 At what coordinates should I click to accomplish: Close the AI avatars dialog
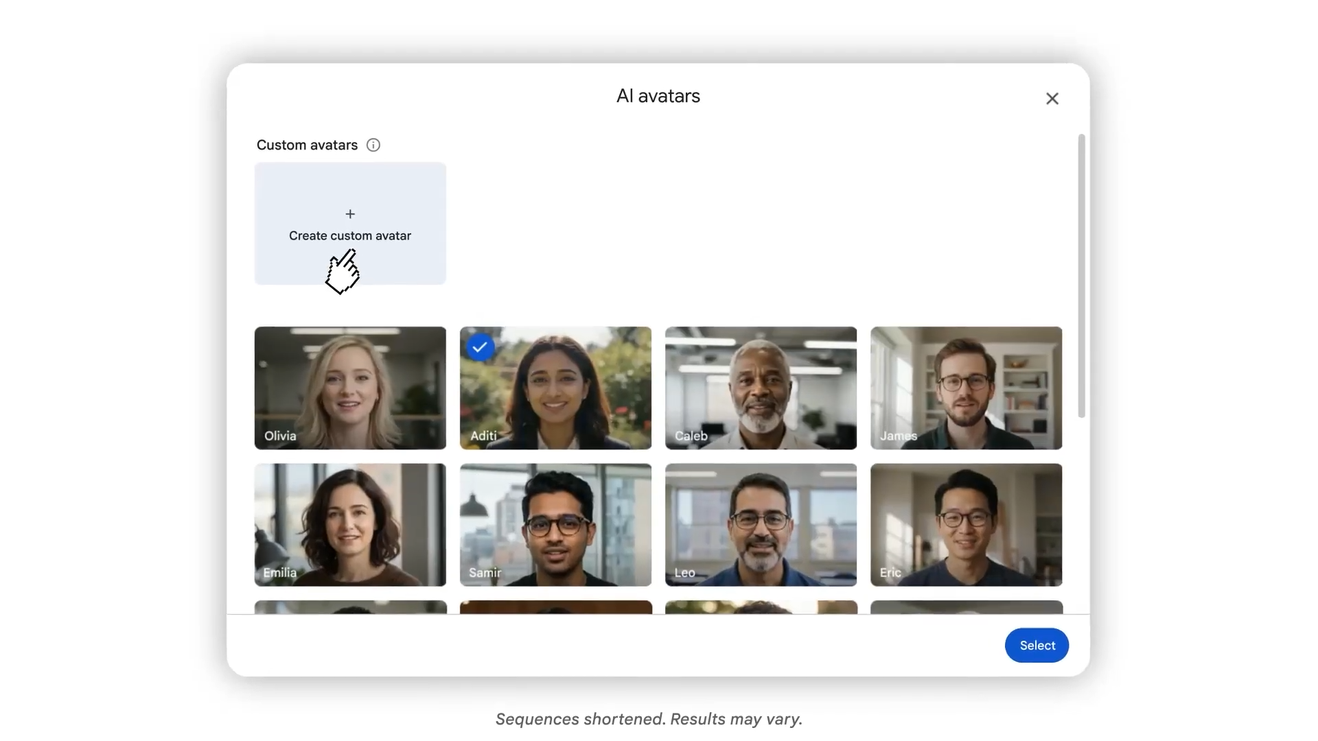coord(1052,99)
